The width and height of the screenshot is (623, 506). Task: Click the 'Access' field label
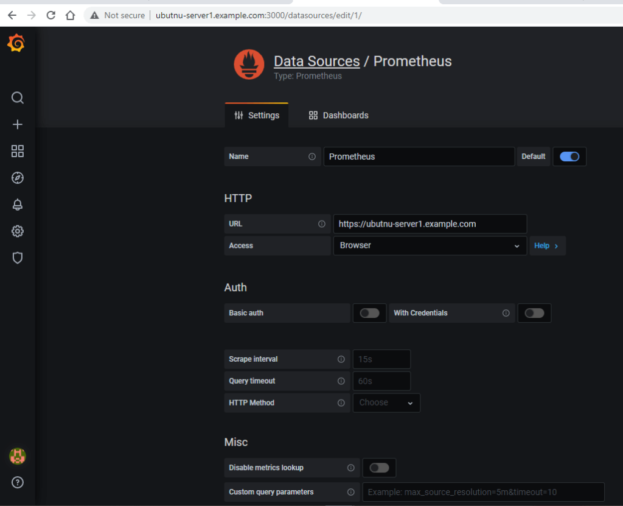tap(241, 246)
